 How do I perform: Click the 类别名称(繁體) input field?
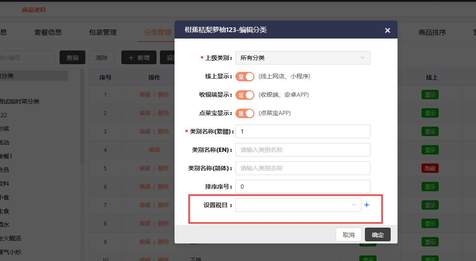click(x=303, y=131)
